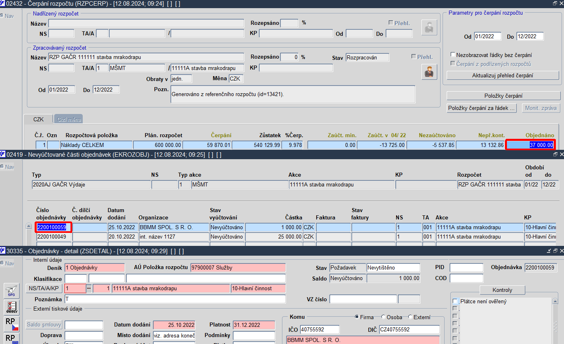Viewport: 564px width, 344px height.
Task: Click the Deník field 1 Objednávky
Action: [x=95, y=267]
